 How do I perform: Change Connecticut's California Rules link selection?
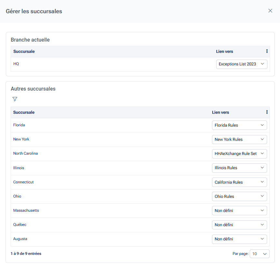(239, 182)
